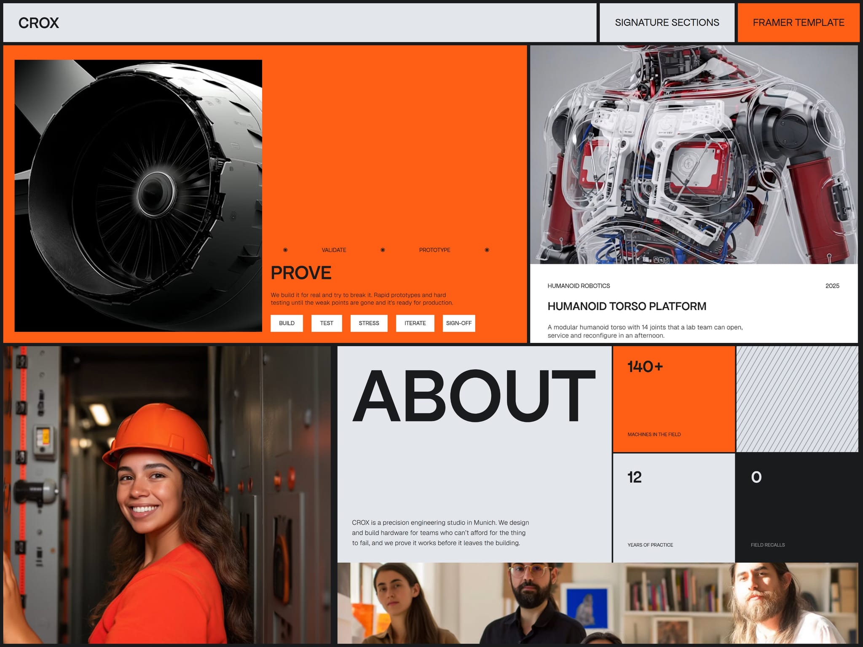Click the SIGN-OFF tag
This screenshot has height=647, width=863.
point(459,323)
